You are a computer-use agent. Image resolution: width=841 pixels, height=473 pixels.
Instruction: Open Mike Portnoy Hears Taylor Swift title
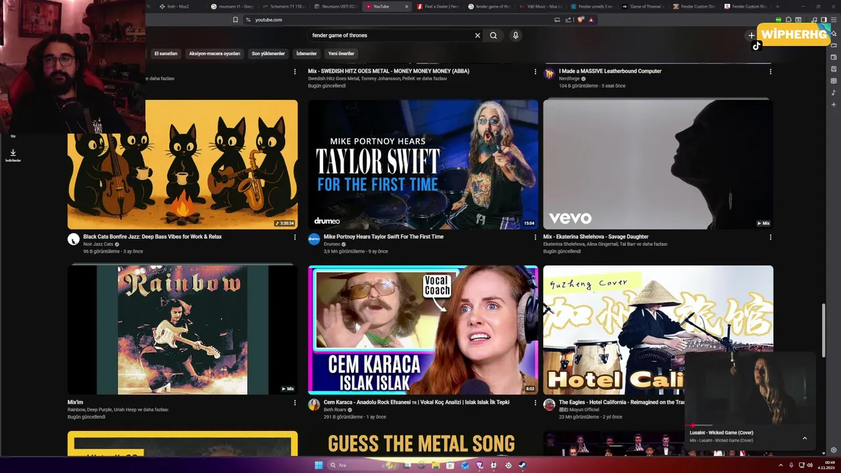click(x=384, y=236)
